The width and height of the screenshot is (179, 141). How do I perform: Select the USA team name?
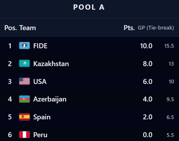[40, 81]
